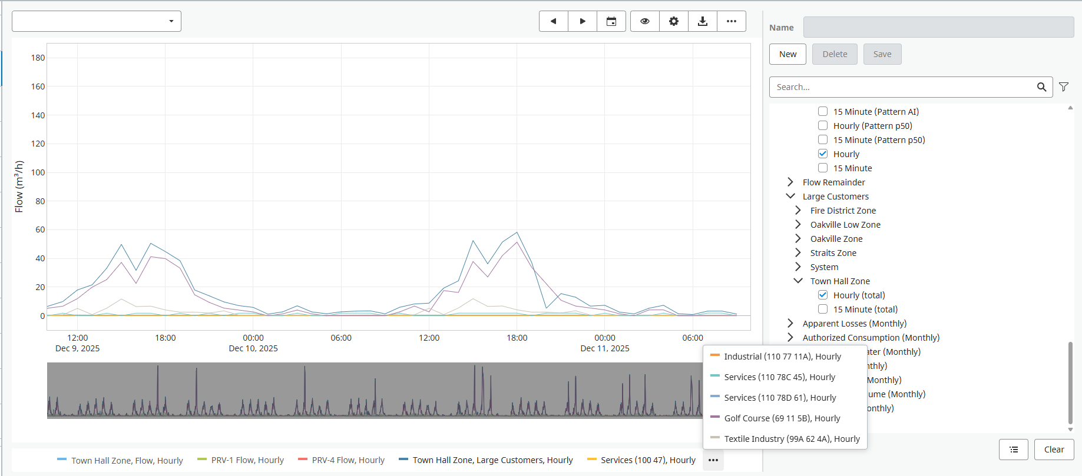Click the Industrial (110 77 11A) orange swatch

(x=715, y=356)
